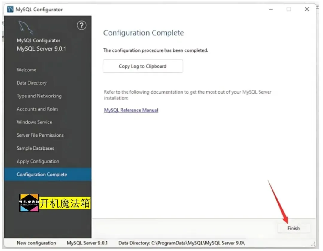Go to the Data Directory step

tap(31, 83)
